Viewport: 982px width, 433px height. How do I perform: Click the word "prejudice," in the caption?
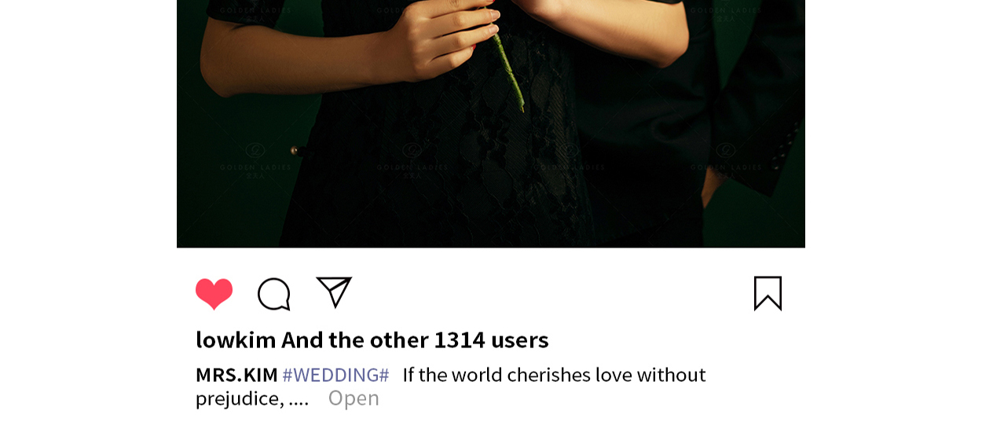(240, 398)
